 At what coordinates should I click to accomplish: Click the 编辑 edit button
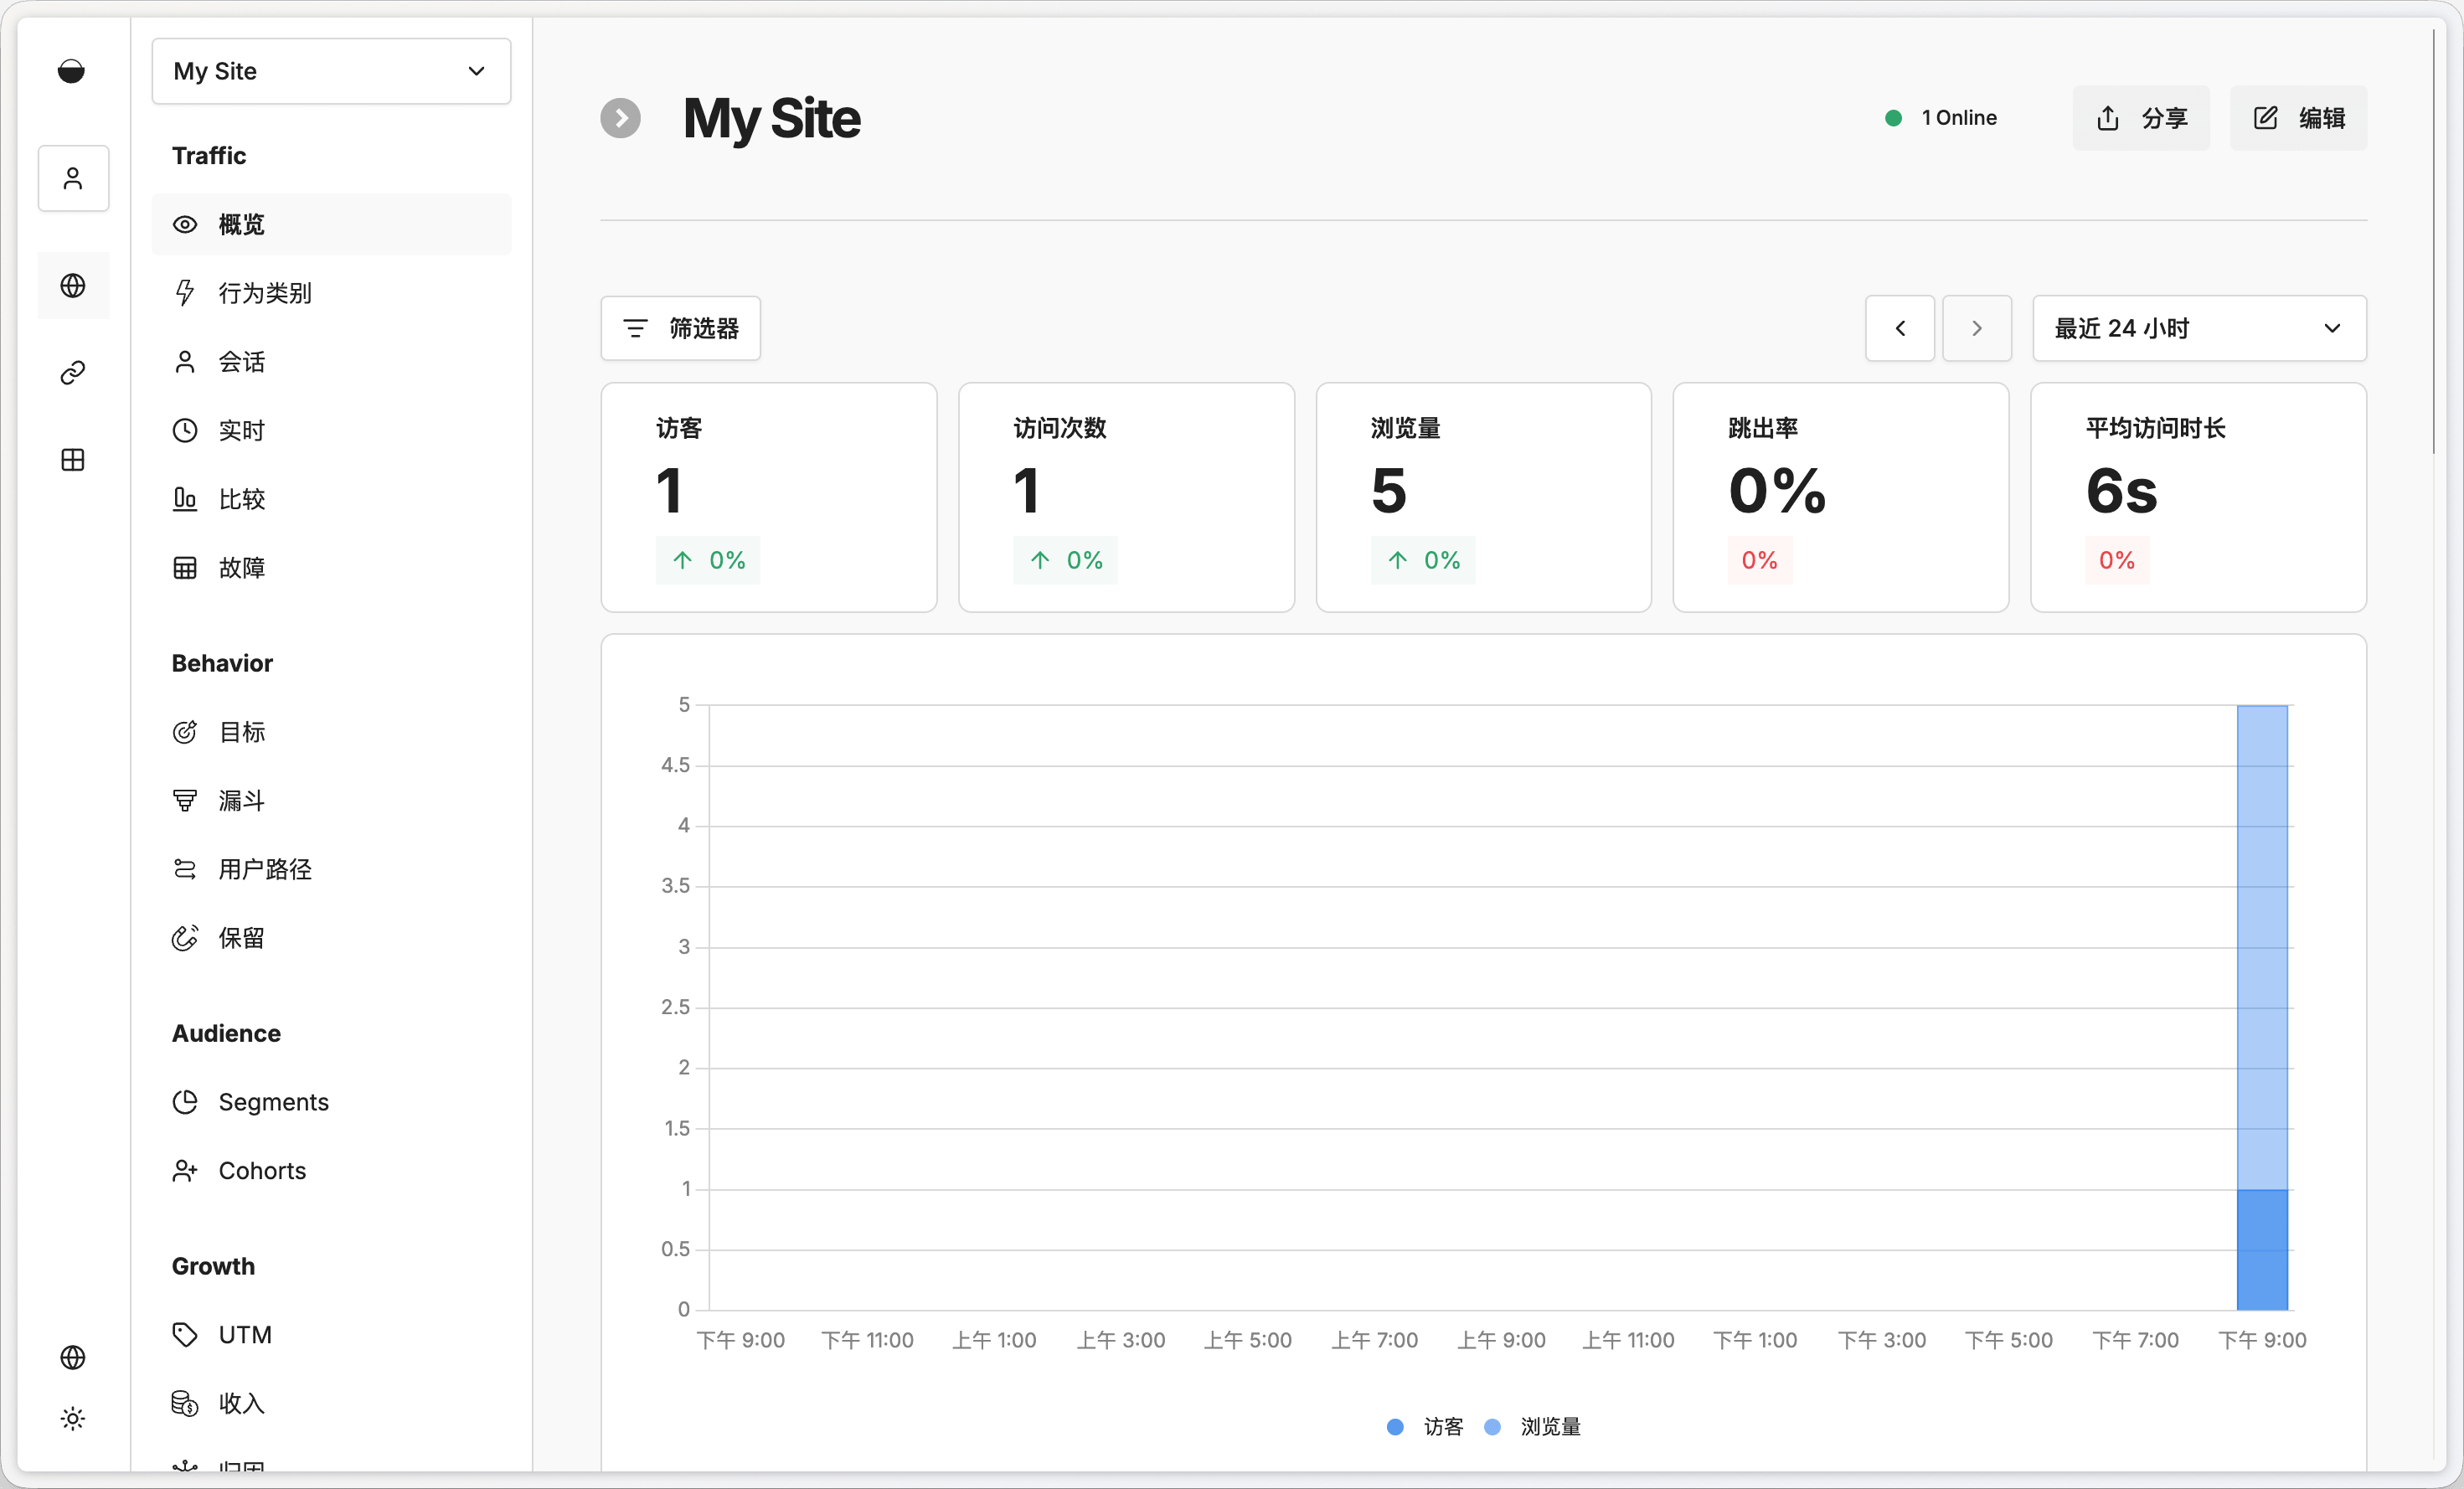tap(2297, 118)
